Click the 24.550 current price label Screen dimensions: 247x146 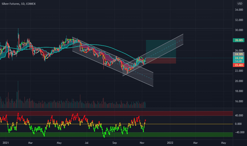pos(239,58)
